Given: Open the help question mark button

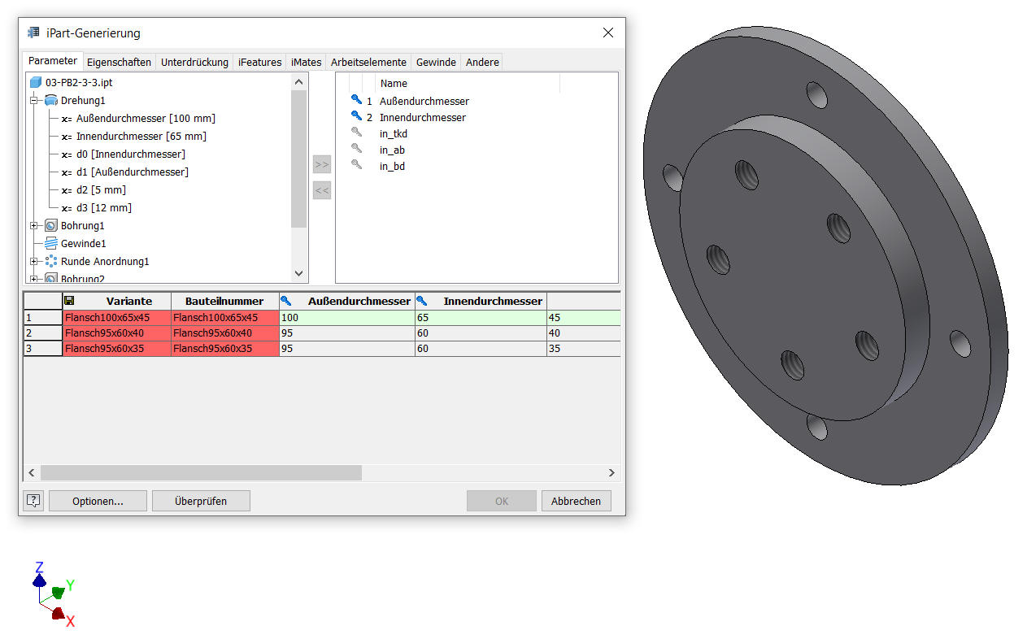Looking at the screenshot, I should coord(33,501).
